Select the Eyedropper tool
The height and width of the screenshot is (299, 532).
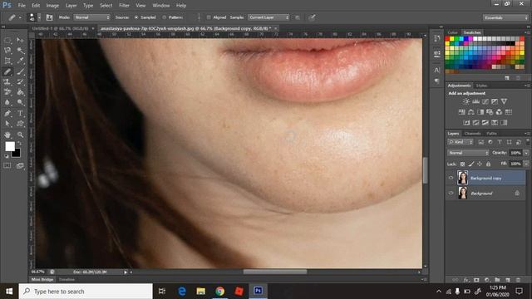coord(20,61)
